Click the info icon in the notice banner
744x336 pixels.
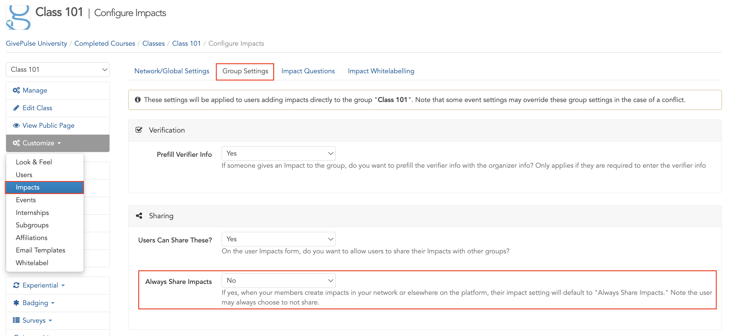[138, 100]
